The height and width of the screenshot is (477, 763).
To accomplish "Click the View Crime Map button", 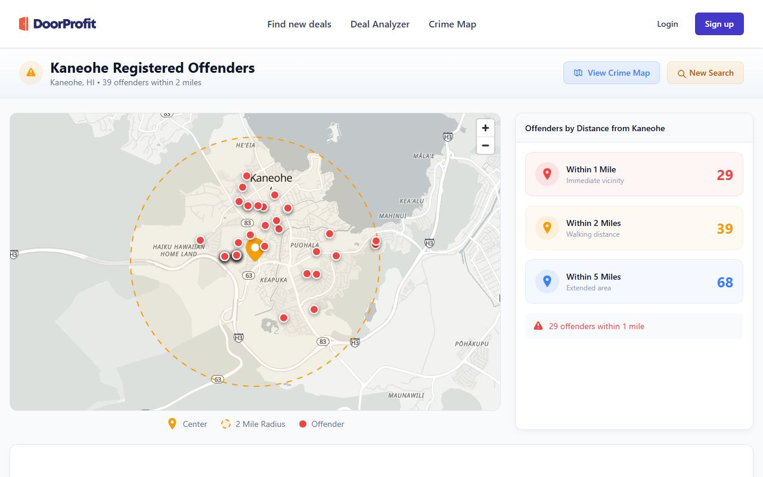I will coord(612,73).
